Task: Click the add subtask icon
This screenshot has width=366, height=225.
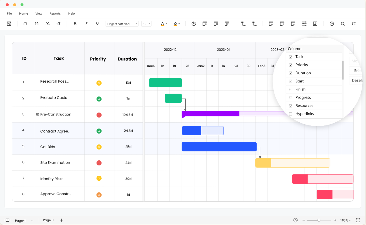Action: coord(282,23)
